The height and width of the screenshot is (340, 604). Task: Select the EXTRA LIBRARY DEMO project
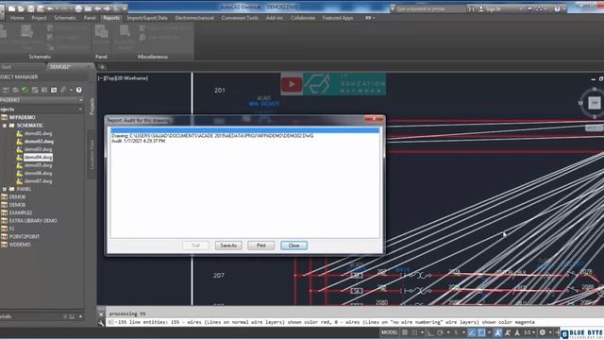[33, 220]
